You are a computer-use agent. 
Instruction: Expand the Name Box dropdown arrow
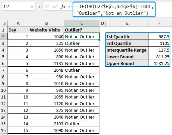pos(32,7)
